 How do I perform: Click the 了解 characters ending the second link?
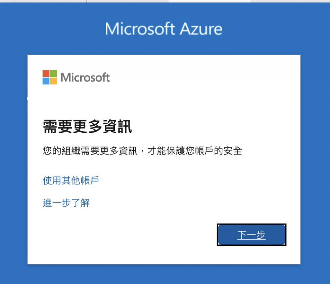point(81,203)
